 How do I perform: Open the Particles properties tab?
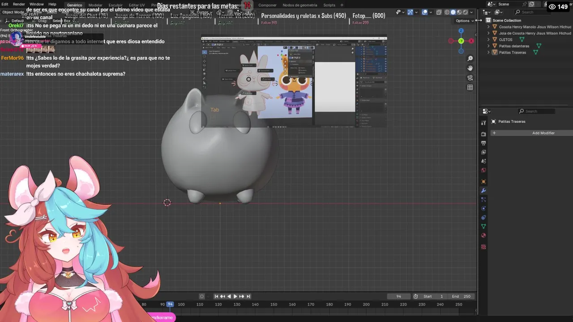pyautogui.click(x=483, y=199)
